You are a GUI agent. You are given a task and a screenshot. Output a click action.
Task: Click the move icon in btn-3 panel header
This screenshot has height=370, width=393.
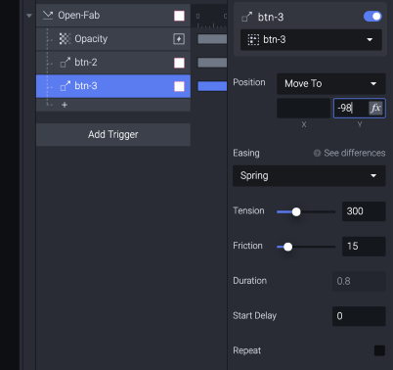click(247, 17)
